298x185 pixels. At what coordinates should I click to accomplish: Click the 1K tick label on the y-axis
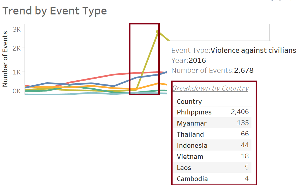click(x=17, y=72)
